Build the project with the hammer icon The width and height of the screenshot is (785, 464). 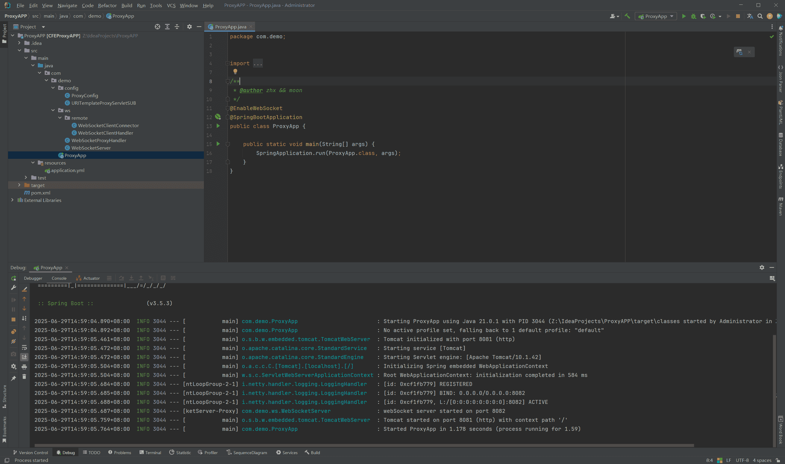(x=627, y=16)
